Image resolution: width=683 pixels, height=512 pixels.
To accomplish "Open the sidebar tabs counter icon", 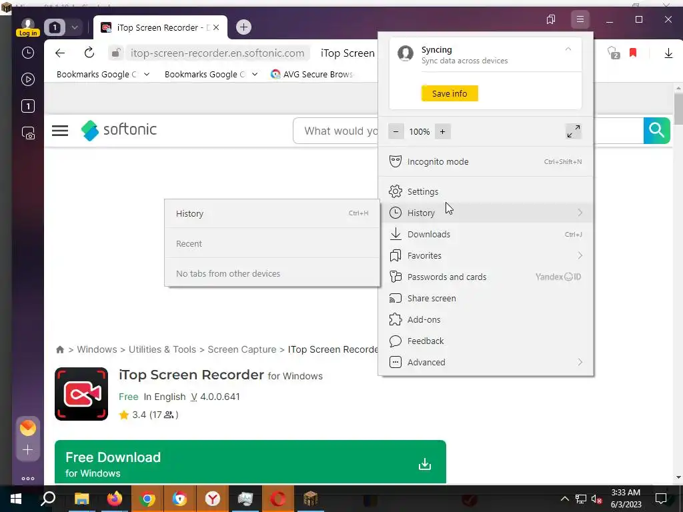I will [28, 106].
